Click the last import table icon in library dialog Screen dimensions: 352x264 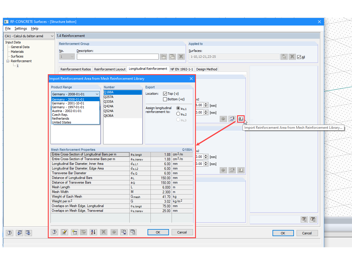point(133,232)
